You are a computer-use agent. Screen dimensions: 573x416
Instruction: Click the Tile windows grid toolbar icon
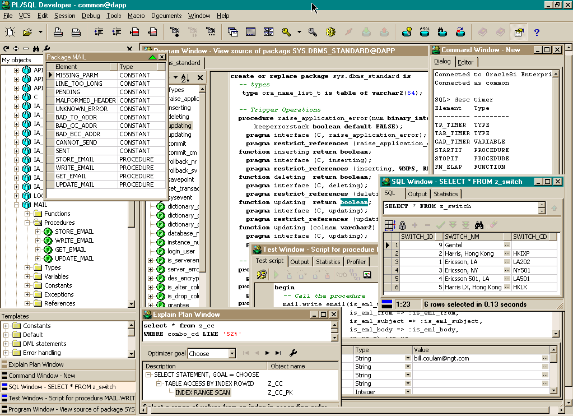click(269, 32)
